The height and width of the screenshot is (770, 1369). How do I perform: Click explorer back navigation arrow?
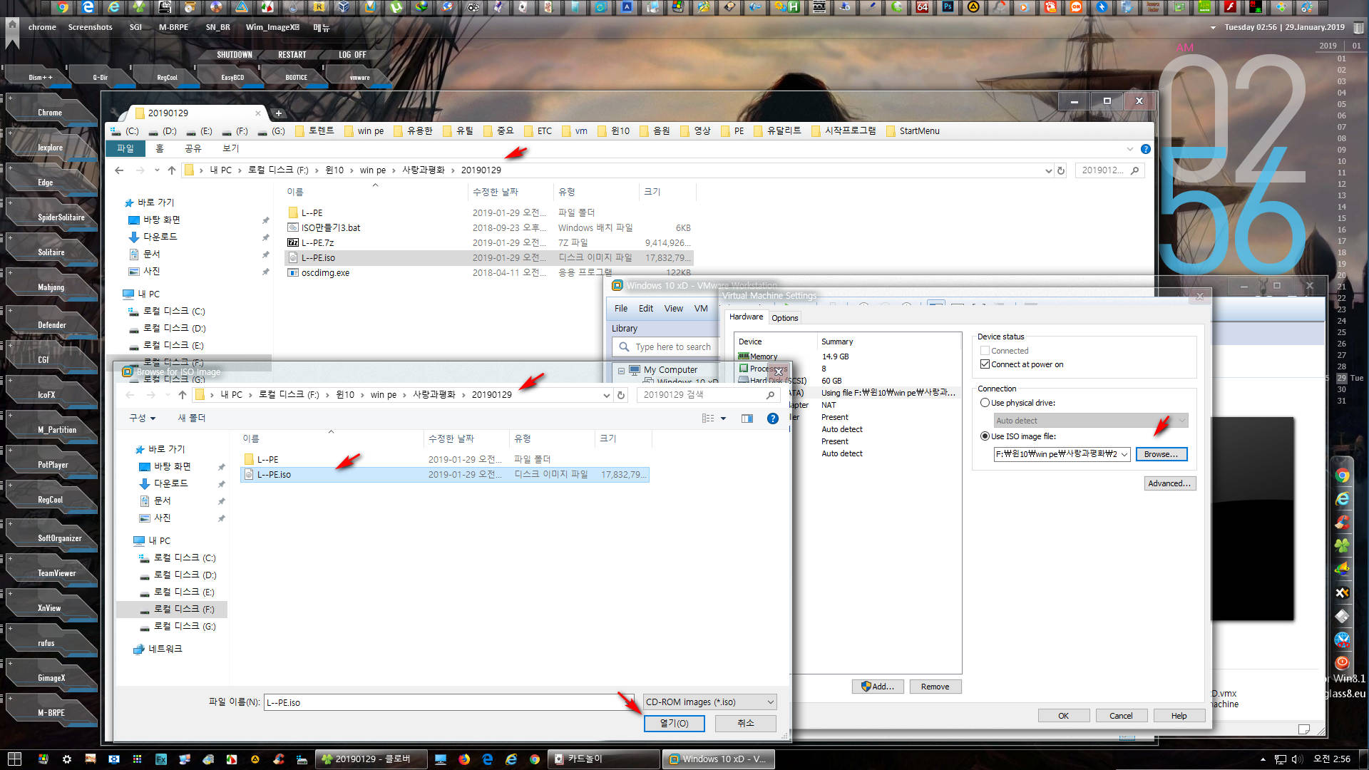[x=119, y=170]
